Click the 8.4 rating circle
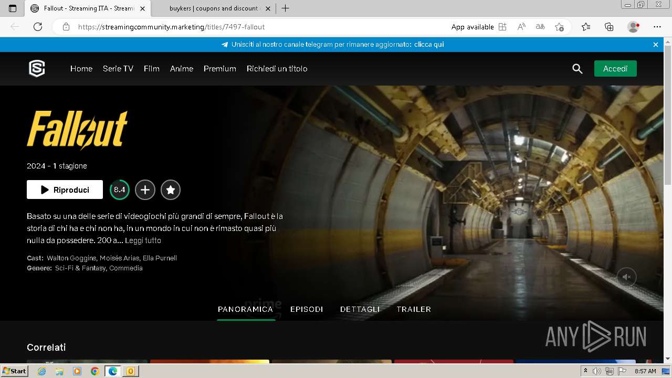This screenshot has height=378, width=672. pos(120,190)
